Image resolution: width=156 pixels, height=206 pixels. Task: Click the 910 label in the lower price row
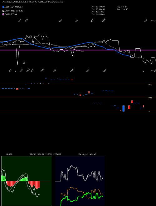pyautogui.click(x=72, y=71)
